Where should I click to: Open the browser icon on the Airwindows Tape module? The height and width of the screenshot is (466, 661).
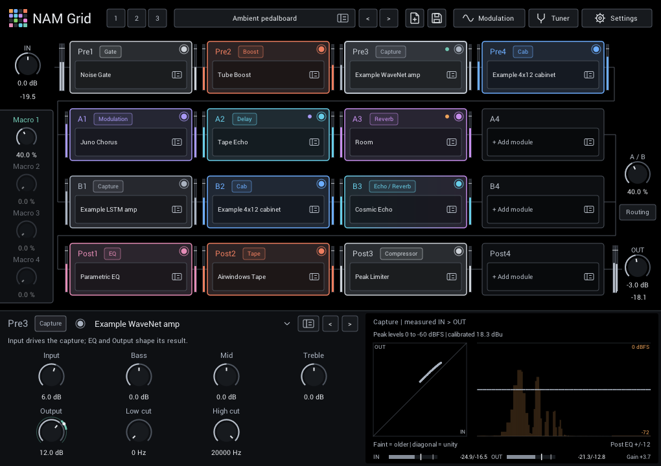tap(314, 276)
